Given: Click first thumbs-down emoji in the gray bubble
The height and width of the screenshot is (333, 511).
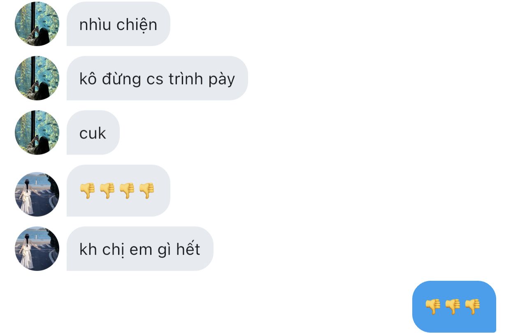Looking at the screenshot, I should tap(87, 191).
